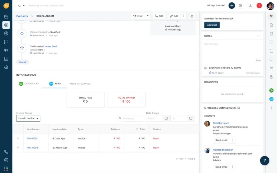Open the 'Looking to onboard 12 agents' note
This screenshot has width=277, height=173.
pyautogui.click(x=225, y=68)
